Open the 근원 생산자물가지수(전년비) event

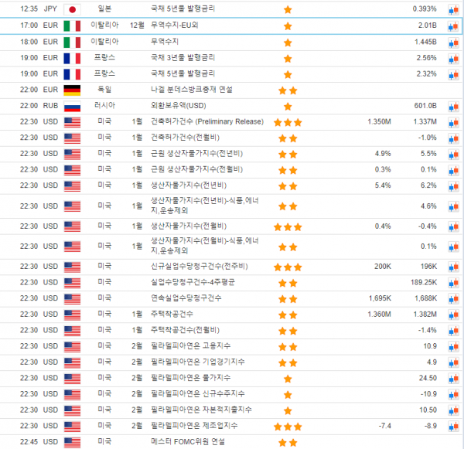click(196, 154)
